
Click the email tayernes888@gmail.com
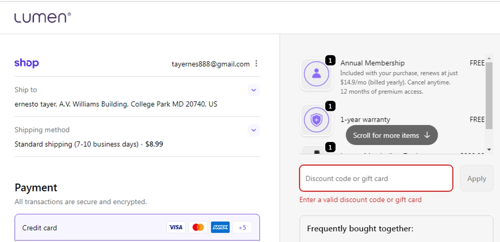[211, 64]
